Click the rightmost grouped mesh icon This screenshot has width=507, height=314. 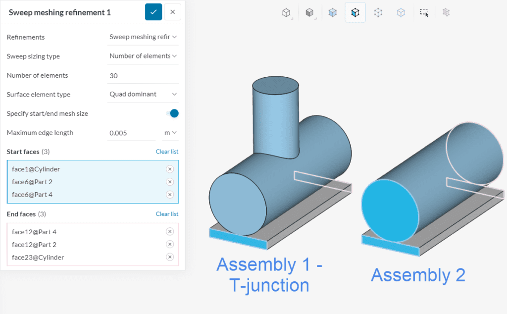(x=446, y=12)
